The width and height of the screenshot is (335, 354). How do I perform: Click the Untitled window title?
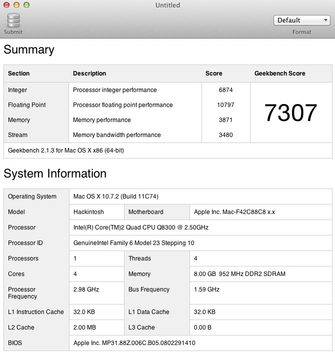tap(167, 5)
